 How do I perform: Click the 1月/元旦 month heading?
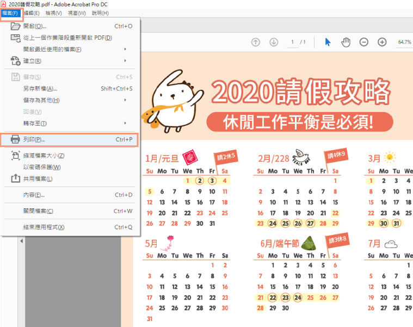(x=162, y=158)
